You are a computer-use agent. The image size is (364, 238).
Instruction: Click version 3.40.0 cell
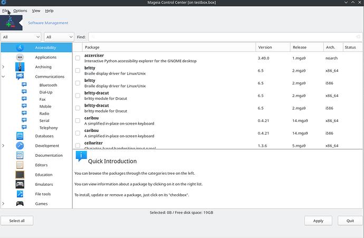point(263,58)
